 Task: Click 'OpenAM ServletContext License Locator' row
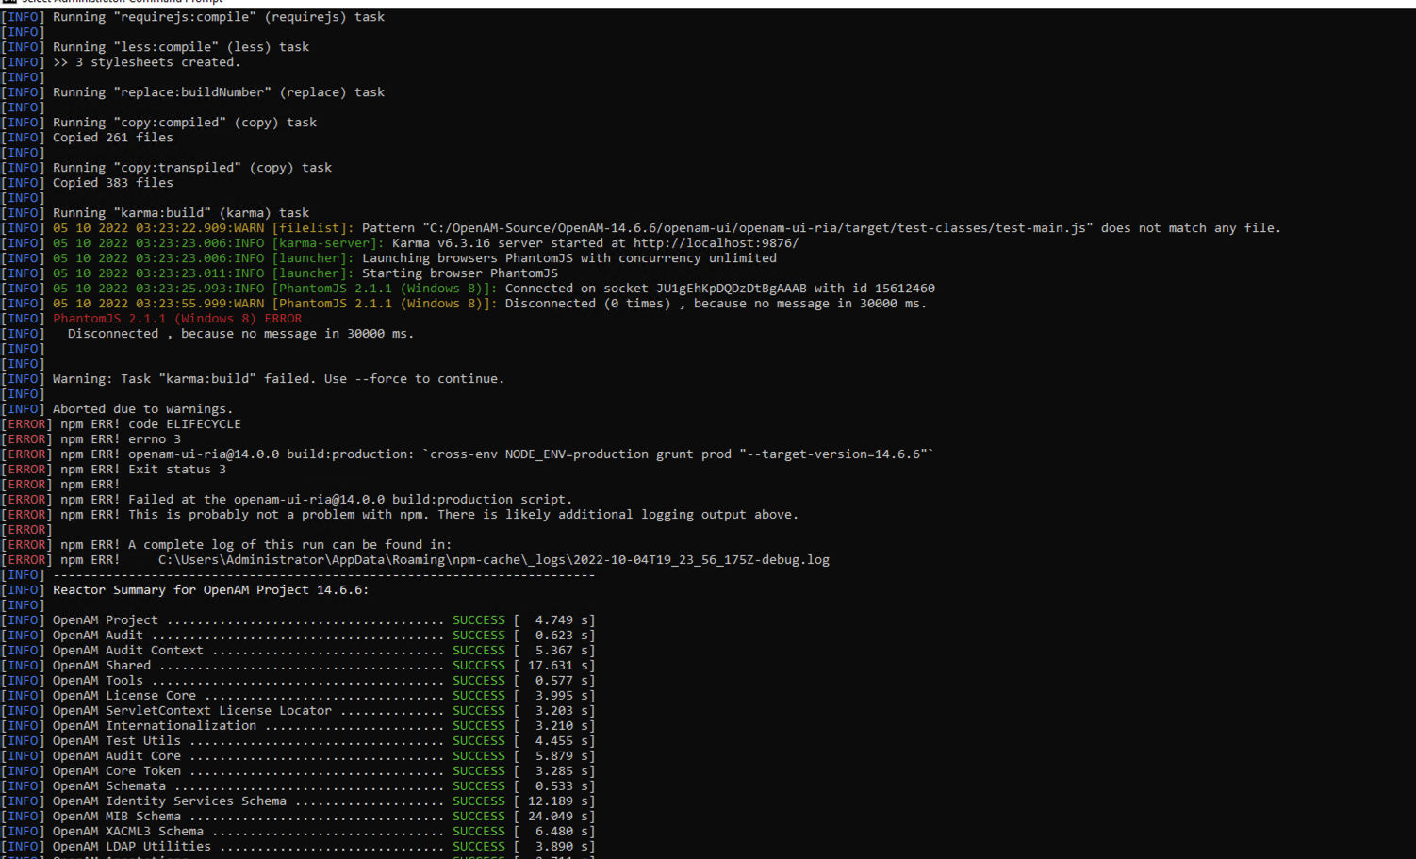[298, 711]
